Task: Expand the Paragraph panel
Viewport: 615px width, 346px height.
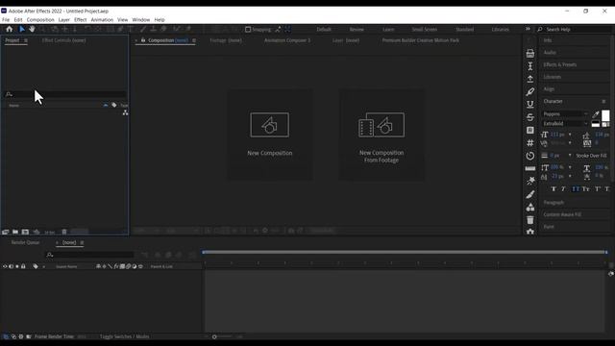Action: (553, 203)
